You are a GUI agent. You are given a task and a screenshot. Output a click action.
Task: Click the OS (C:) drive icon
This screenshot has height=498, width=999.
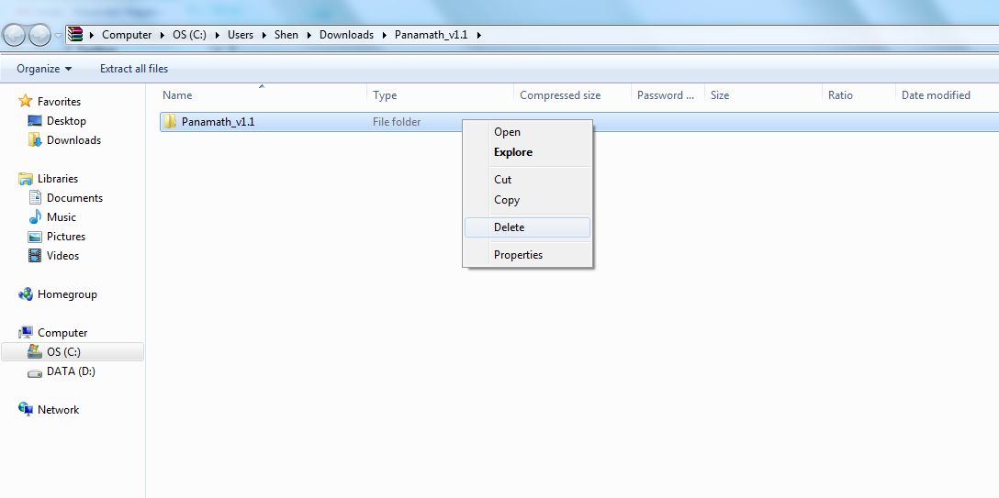[35, 351]
